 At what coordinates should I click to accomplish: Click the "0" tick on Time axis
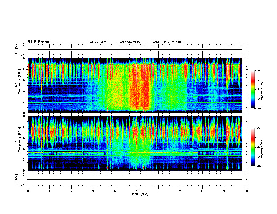pos(28,191)
